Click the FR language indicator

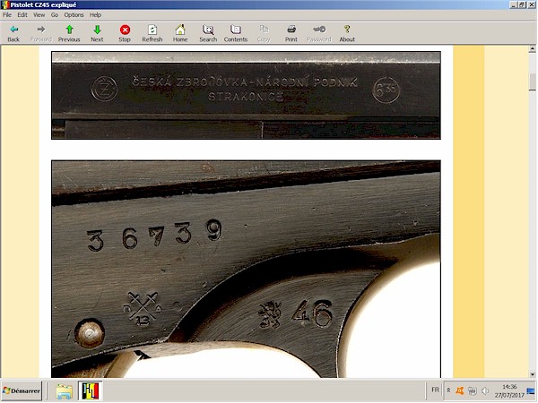click(x=435, y=390)
